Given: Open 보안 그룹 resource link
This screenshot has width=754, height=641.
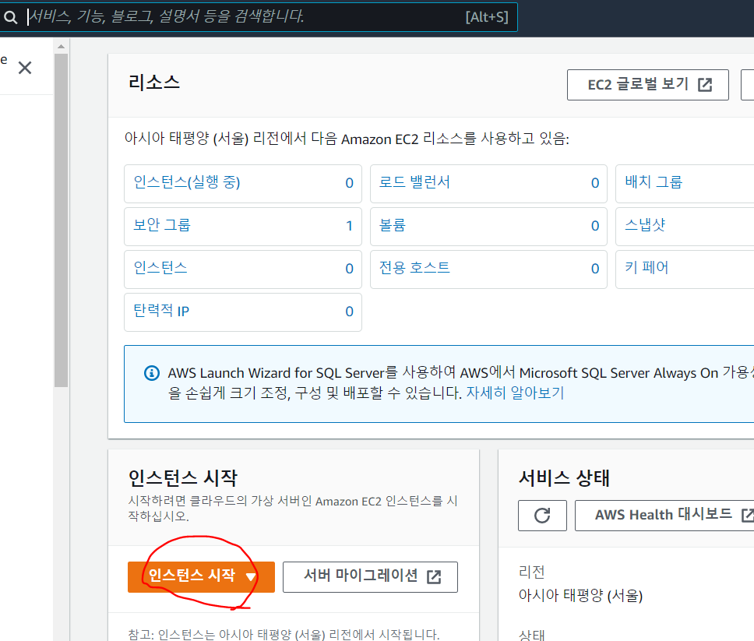Looking at the screenshot, I should click(x=162, y=225).
